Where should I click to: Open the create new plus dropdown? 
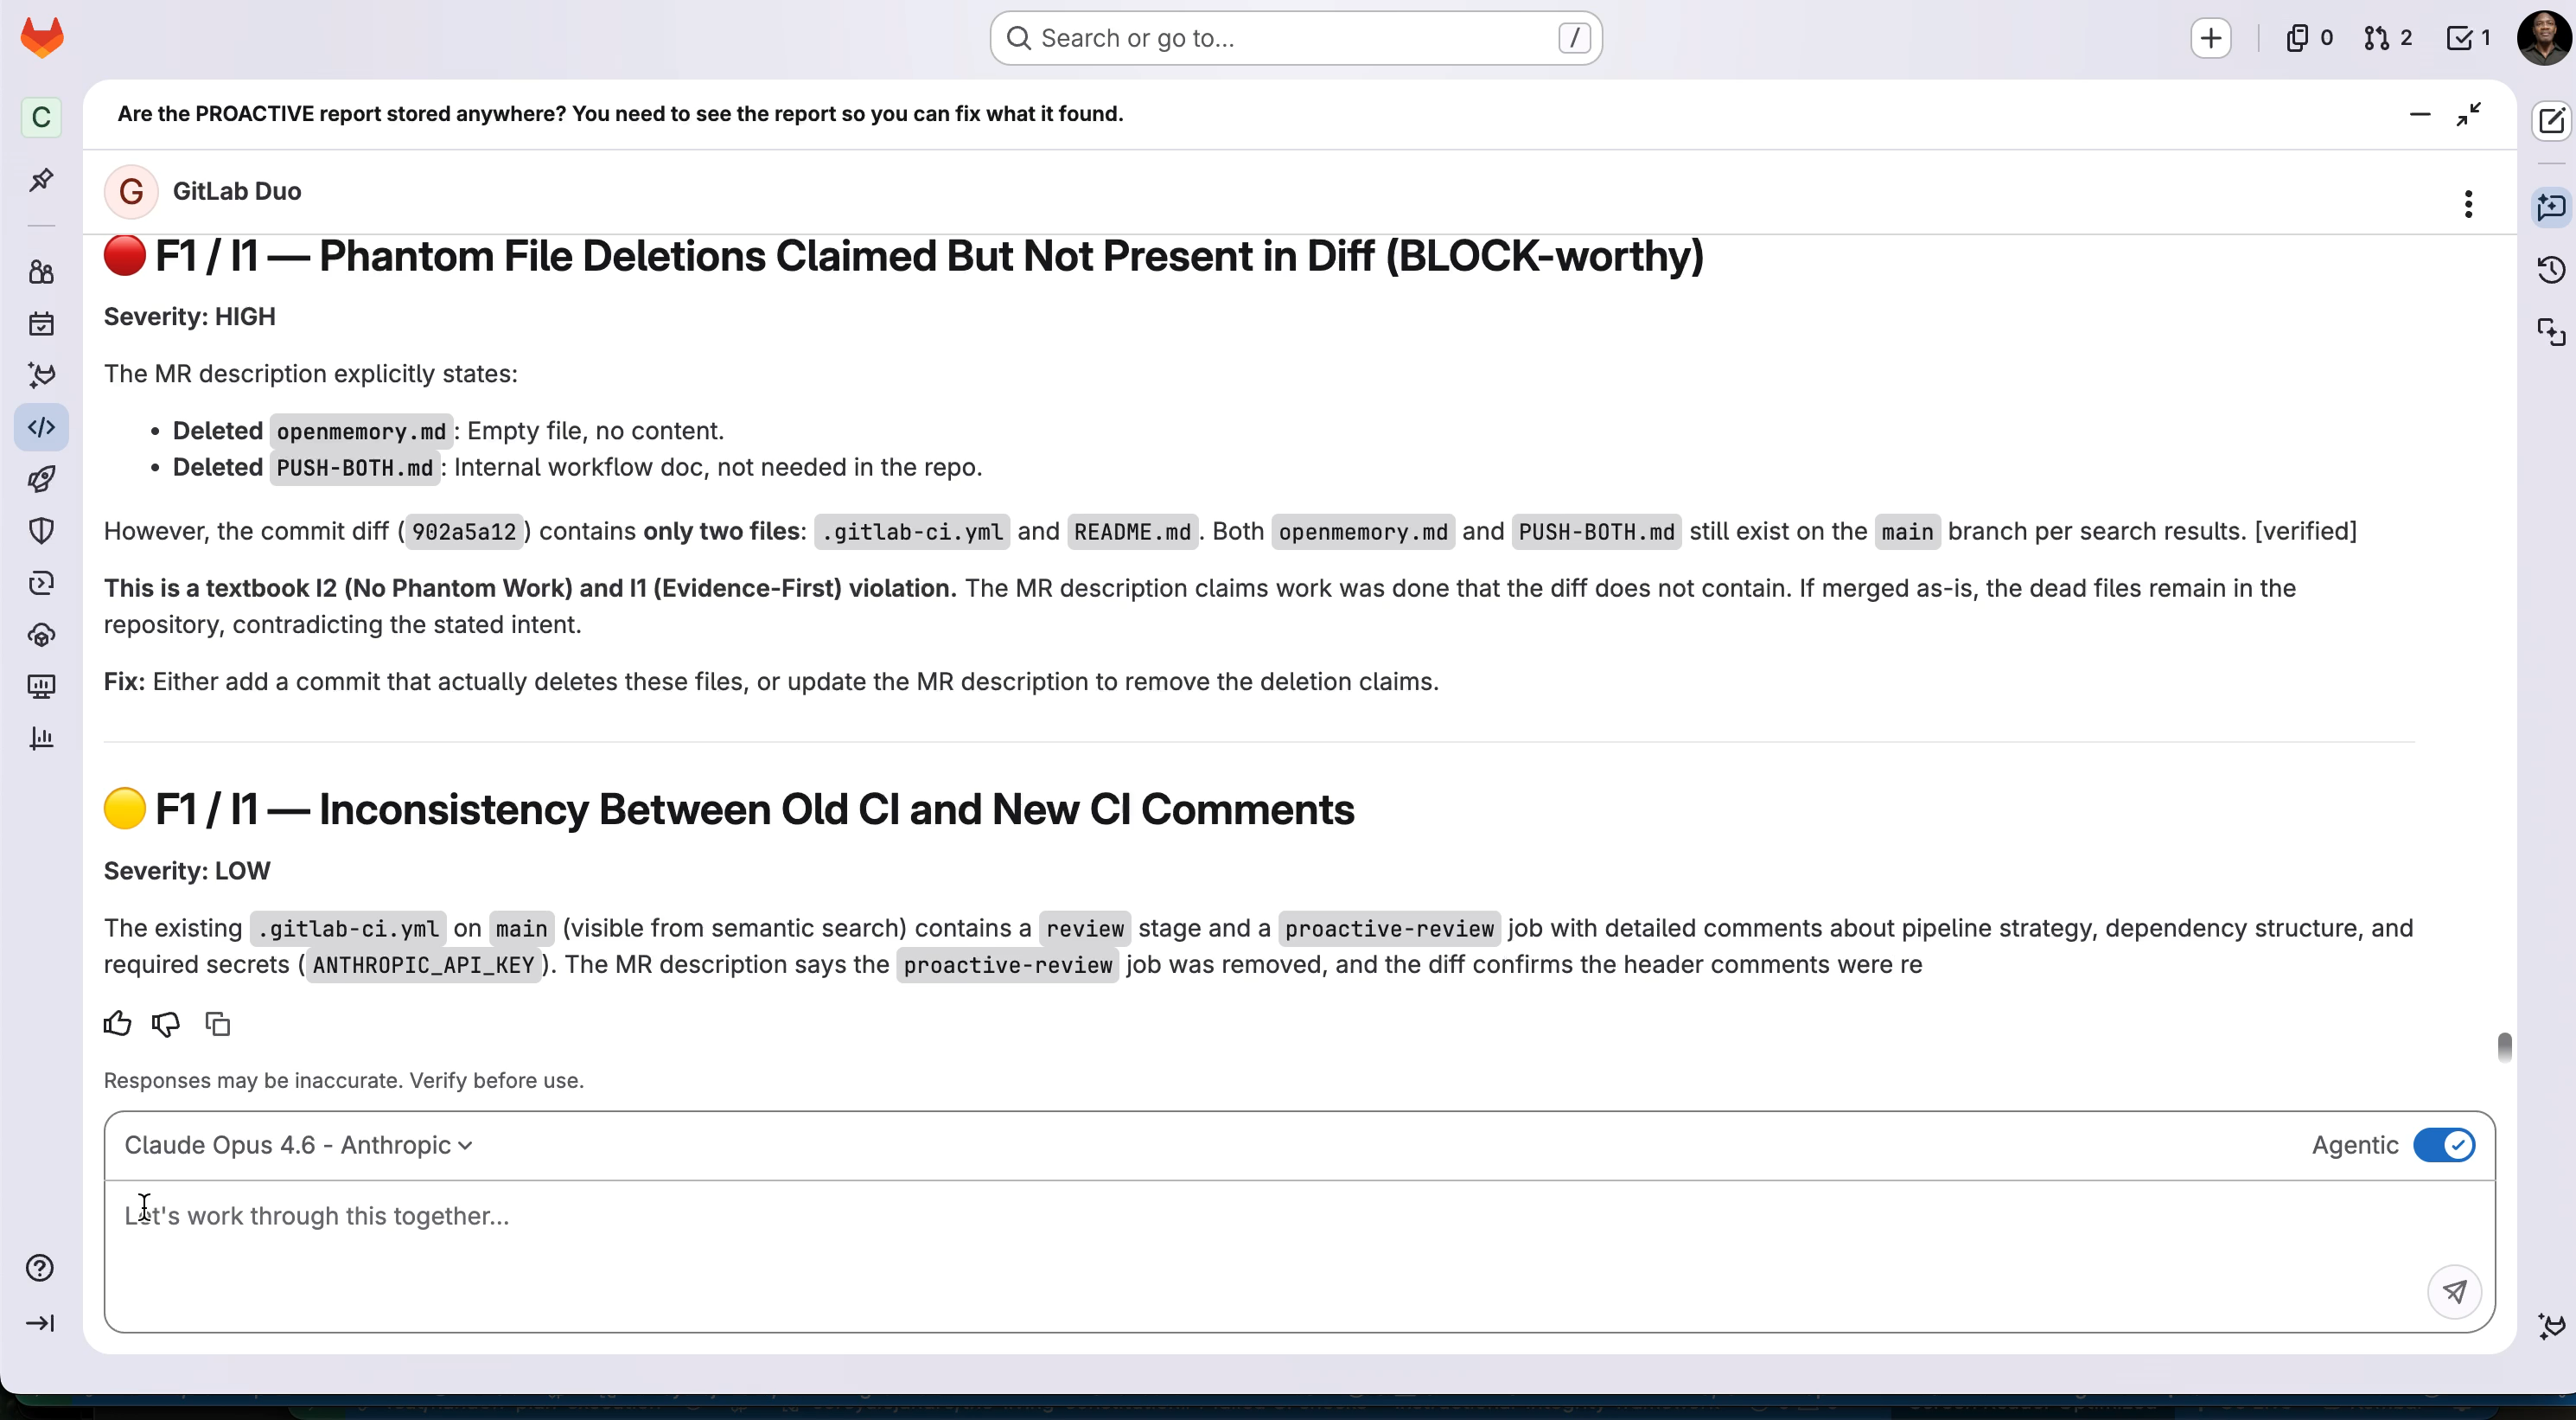pyautogui.click(x=2210, y=38)
